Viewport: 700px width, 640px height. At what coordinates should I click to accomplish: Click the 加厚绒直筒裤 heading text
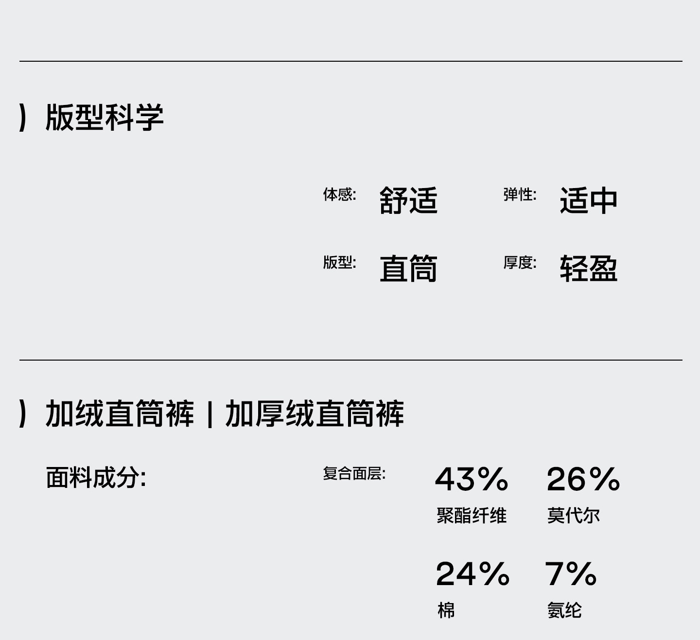point(315,414)
